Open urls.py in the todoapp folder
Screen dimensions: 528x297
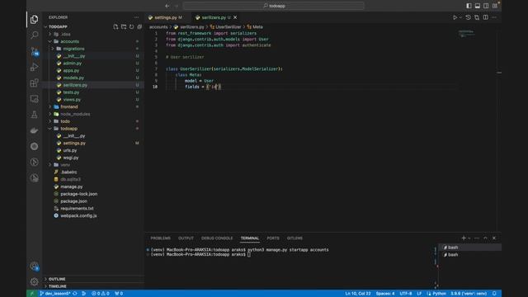(x=69, y=150)
